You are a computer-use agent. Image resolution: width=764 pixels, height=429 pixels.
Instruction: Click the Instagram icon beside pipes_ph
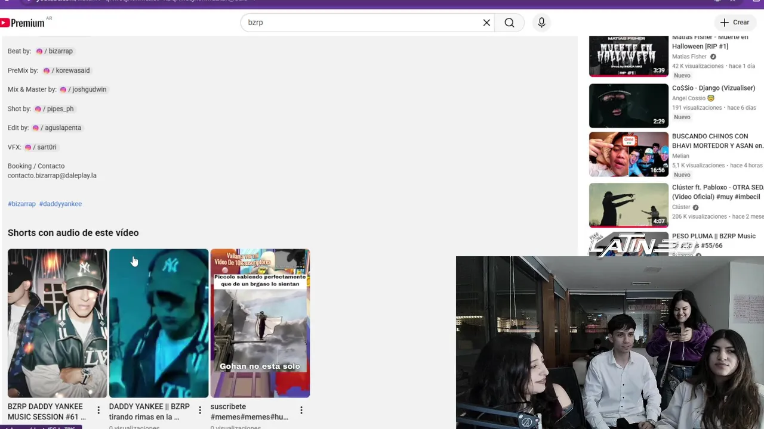pos(38,109)
